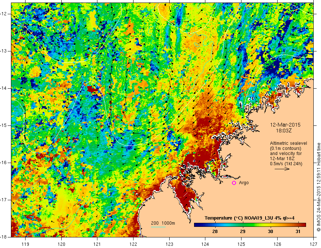Click the Argo label text

pyautogui.click(x=244, y=183)
